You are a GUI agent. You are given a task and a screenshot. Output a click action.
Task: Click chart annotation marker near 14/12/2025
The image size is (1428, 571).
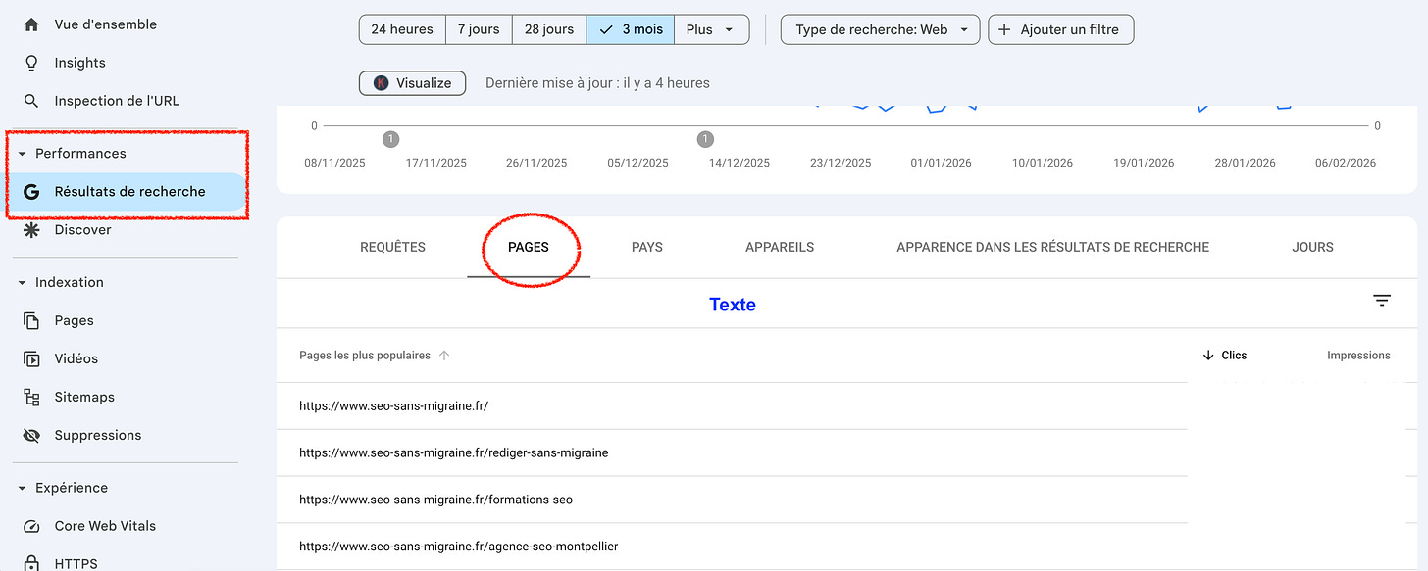(705, 140)
